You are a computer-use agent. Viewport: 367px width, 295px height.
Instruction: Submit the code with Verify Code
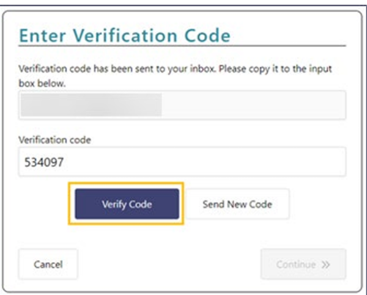pyautogui.click(x=127, y=204)
